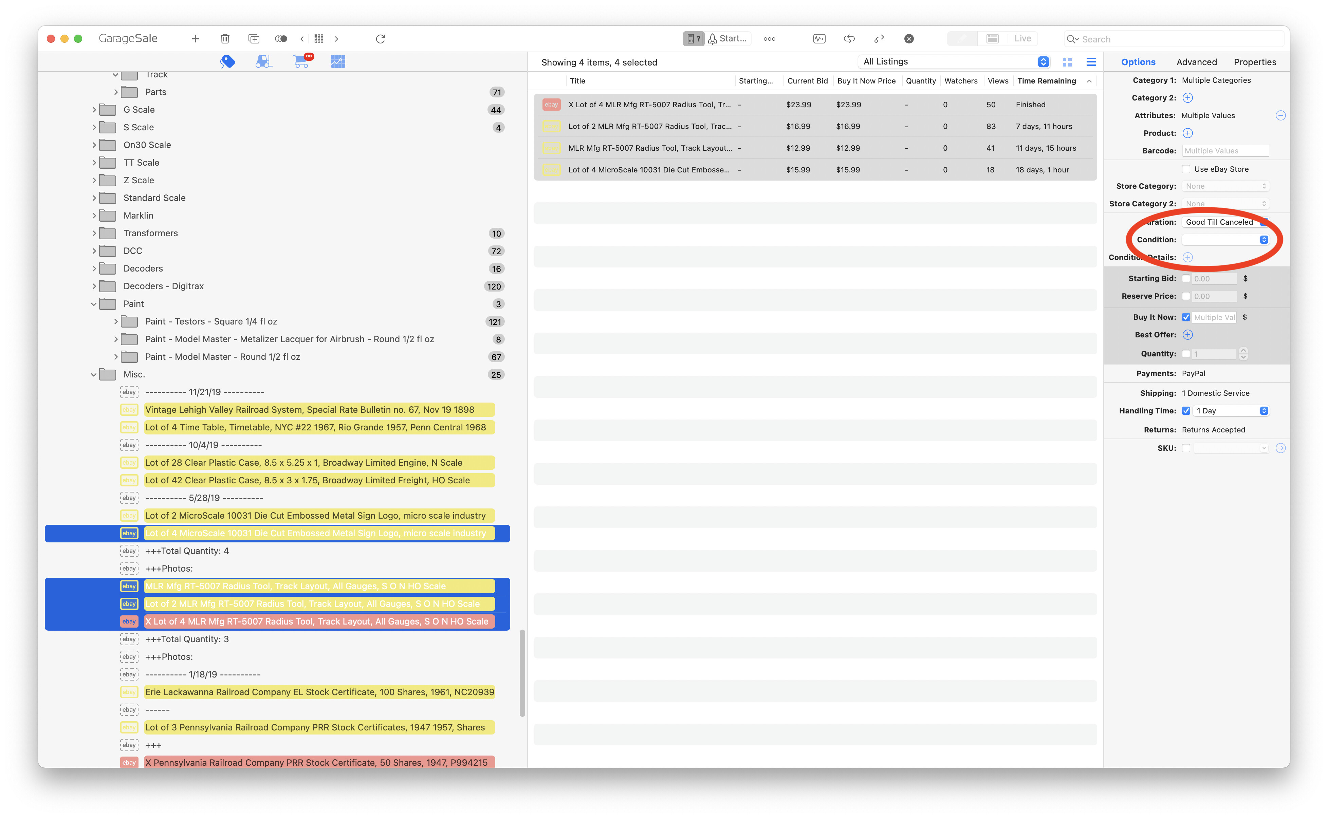Open the Store Category 2 dropdown
This screenshot has width=1328, height=818.
[x=1225, y=204]
